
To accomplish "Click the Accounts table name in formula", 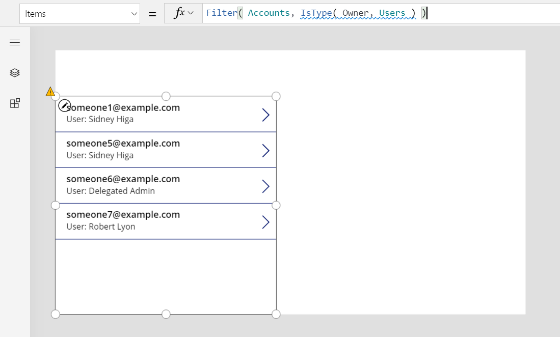I will 269,13.
